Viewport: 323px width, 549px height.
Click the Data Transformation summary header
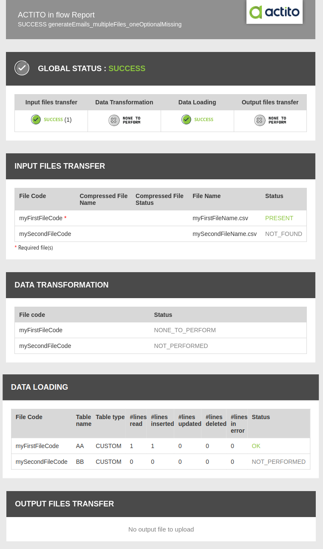(x=124, y=102)
